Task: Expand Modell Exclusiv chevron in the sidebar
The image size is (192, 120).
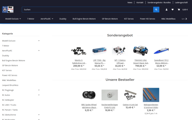Action: coord(39,41)
